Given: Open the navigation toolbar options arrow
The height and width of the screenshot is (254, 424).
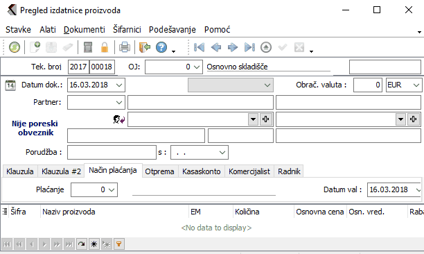Looking at the screenshot, I should pyautogui.click(x=311, y=51).
